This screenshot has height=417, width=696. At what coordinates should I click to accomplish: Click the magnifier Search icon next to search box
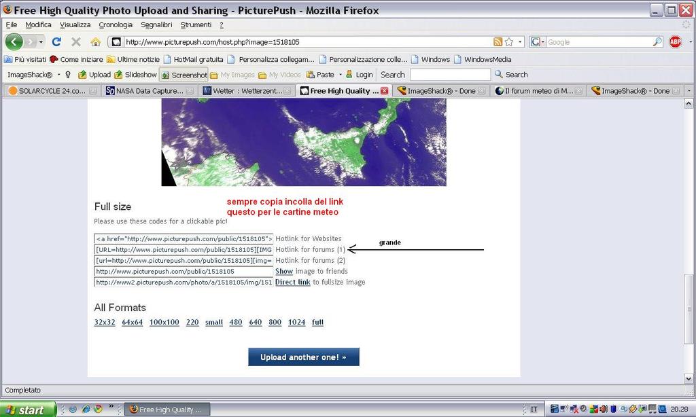(498, 75)
